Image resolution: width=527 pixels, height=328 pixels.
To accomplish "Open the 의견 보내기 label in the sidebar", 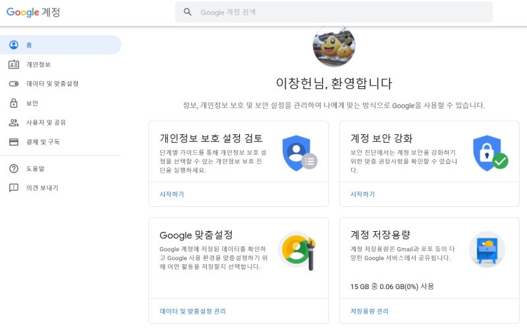I will pyautogui.click(x=42, y=188).
